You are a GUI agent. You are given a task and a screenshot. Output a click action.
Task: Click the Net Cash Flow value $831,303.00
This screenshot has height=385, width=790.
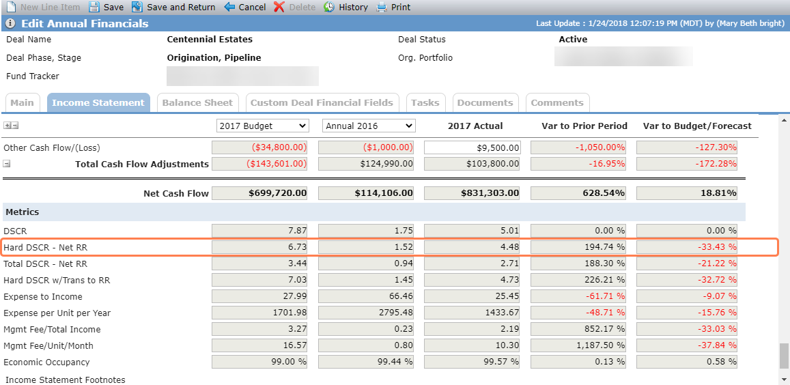472,193
